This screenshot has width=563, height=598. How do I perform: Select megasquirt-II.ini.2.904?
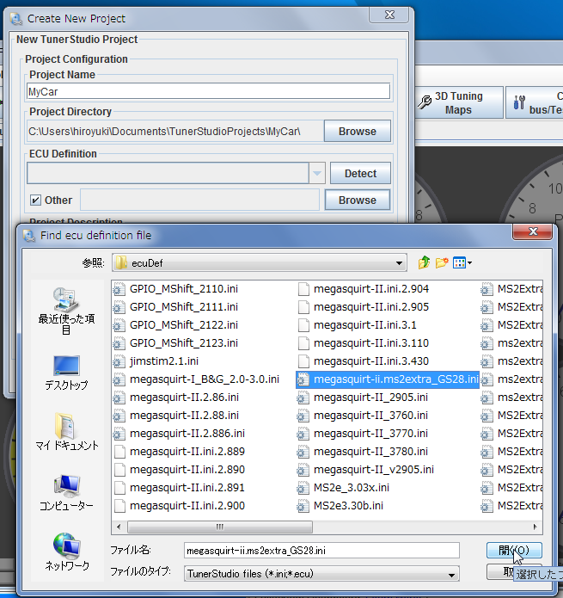pyautogui.click(x=371, y=289)
